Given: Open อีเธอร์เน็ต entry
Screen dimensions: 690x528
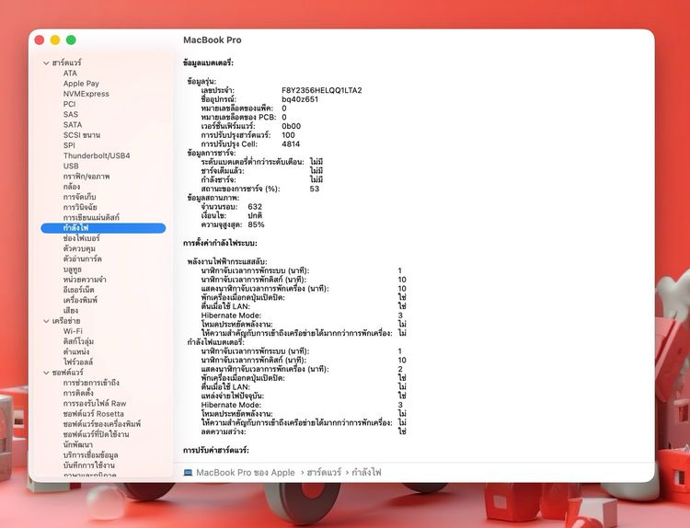Looking at the screenshot, I should point(78,290).
